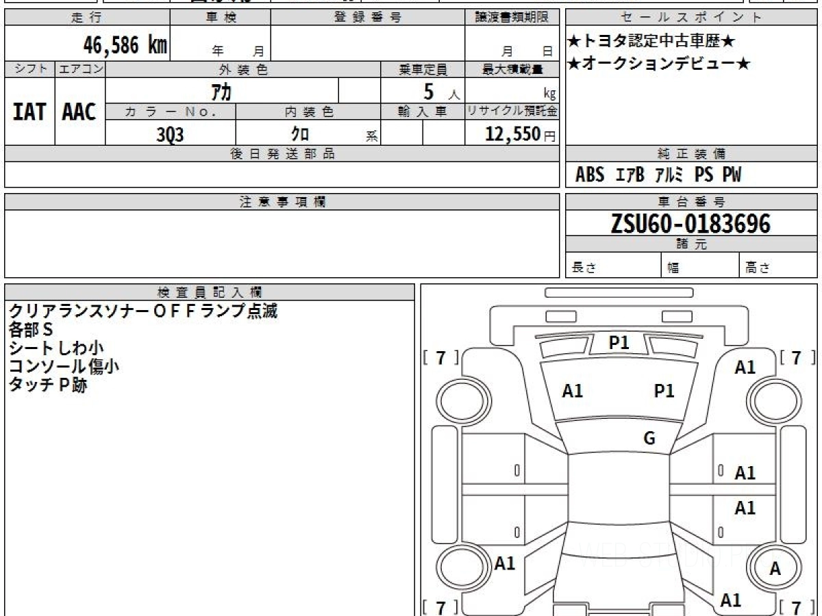Click the PW equipment label

(732, 176)
